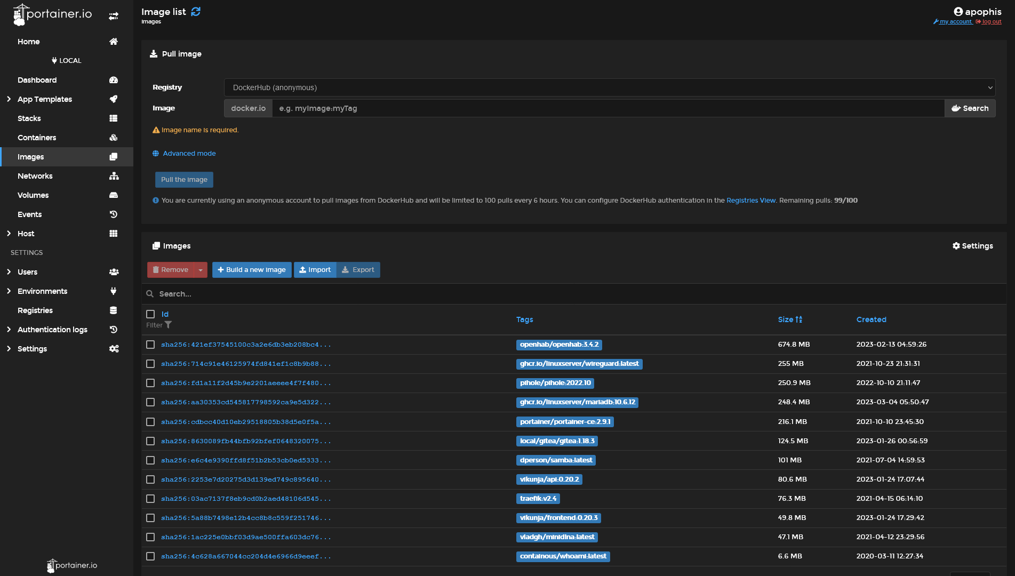Click the my account link
Screen dimensions: 1015x576
click(x=953, y=22)
